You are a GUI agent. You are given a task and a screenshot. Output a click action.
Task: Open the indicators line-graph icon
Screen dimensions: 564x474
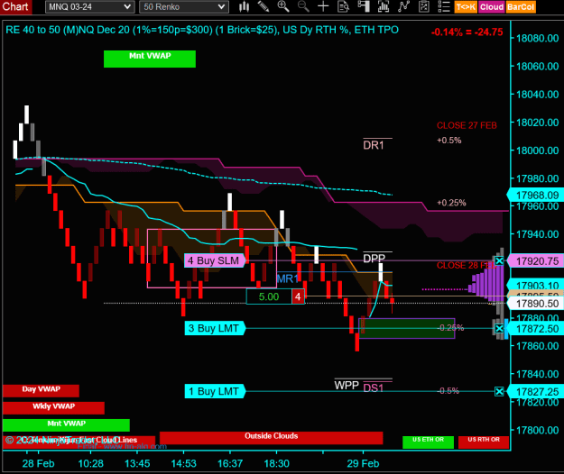point(403,6)
